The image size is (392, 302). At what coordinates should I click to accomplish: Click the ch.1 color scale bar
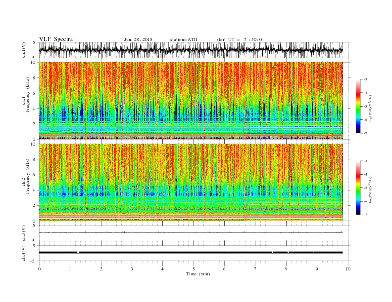(358, 106)
